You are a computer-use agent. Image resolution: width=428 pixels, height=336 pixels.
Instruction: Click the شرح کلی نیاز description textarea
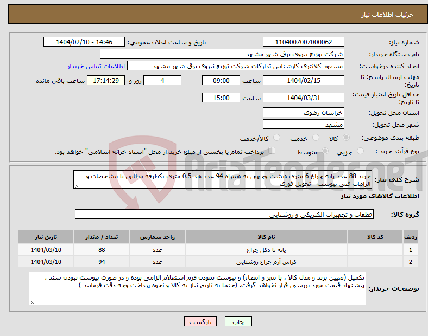click(223, 179)
